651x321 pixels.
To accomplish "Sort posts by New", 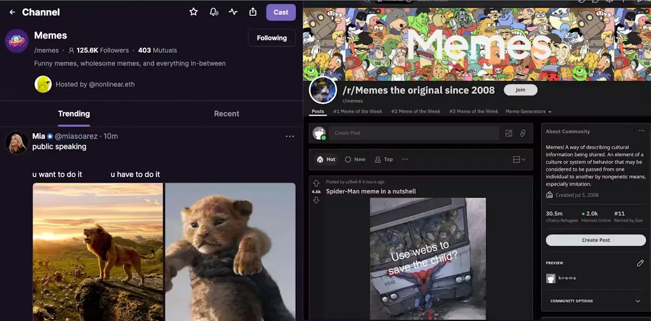I will click(355, 159).
